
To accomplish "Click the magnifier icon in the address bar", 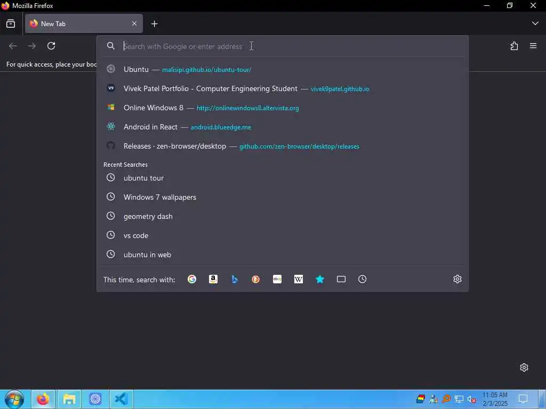I will (111, 46).
